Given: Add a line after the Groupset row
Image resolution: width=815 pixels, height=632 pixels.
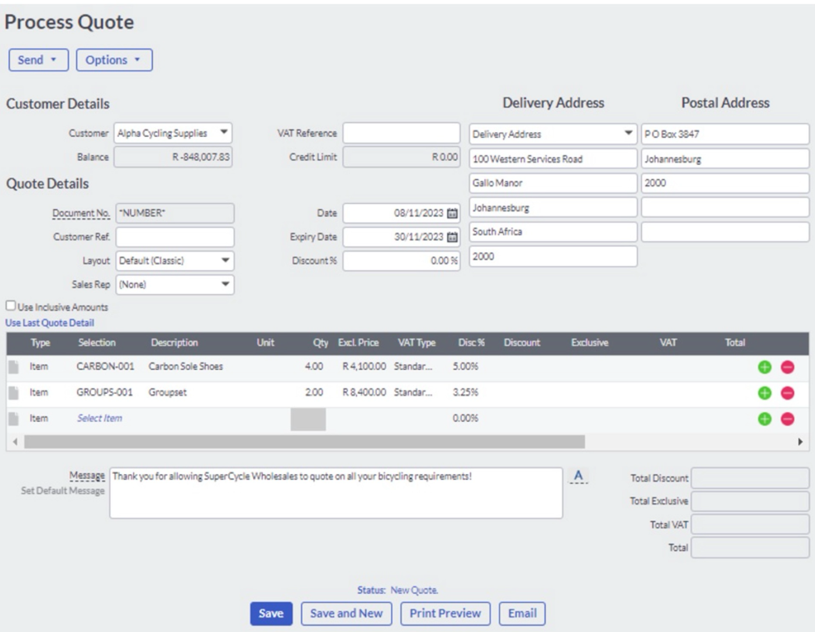Looking at the screenshot, I should coord(765,393).
